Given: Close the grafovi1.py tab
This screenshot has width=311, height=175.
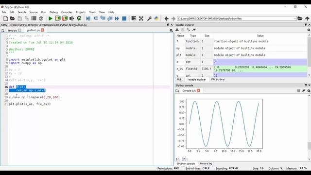Looking at the screenshot, I should tap(42, 30).
